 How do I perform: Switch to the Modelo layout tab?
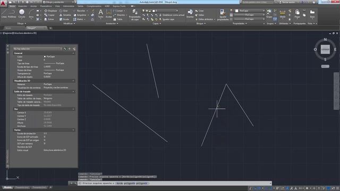click(x=8, y=187)
